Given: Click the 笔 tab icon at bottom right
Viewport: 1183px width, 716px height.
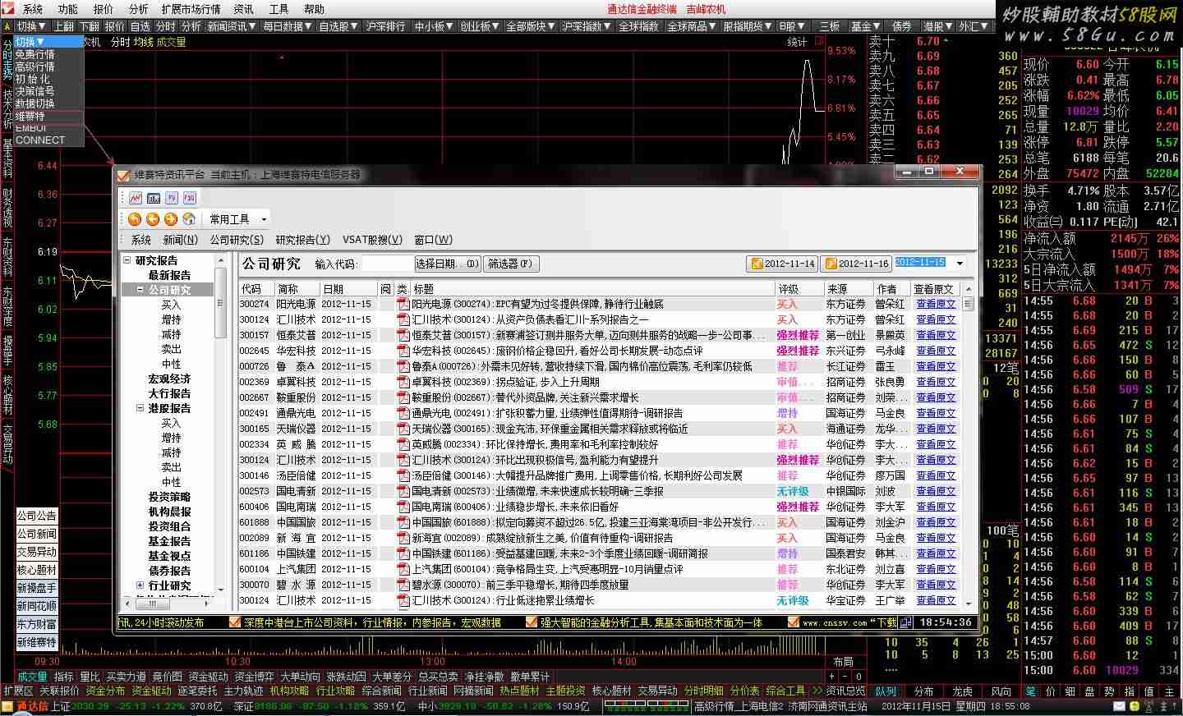Looking at the screenshot, I should pyautogui.click(x=1030, y=691).
